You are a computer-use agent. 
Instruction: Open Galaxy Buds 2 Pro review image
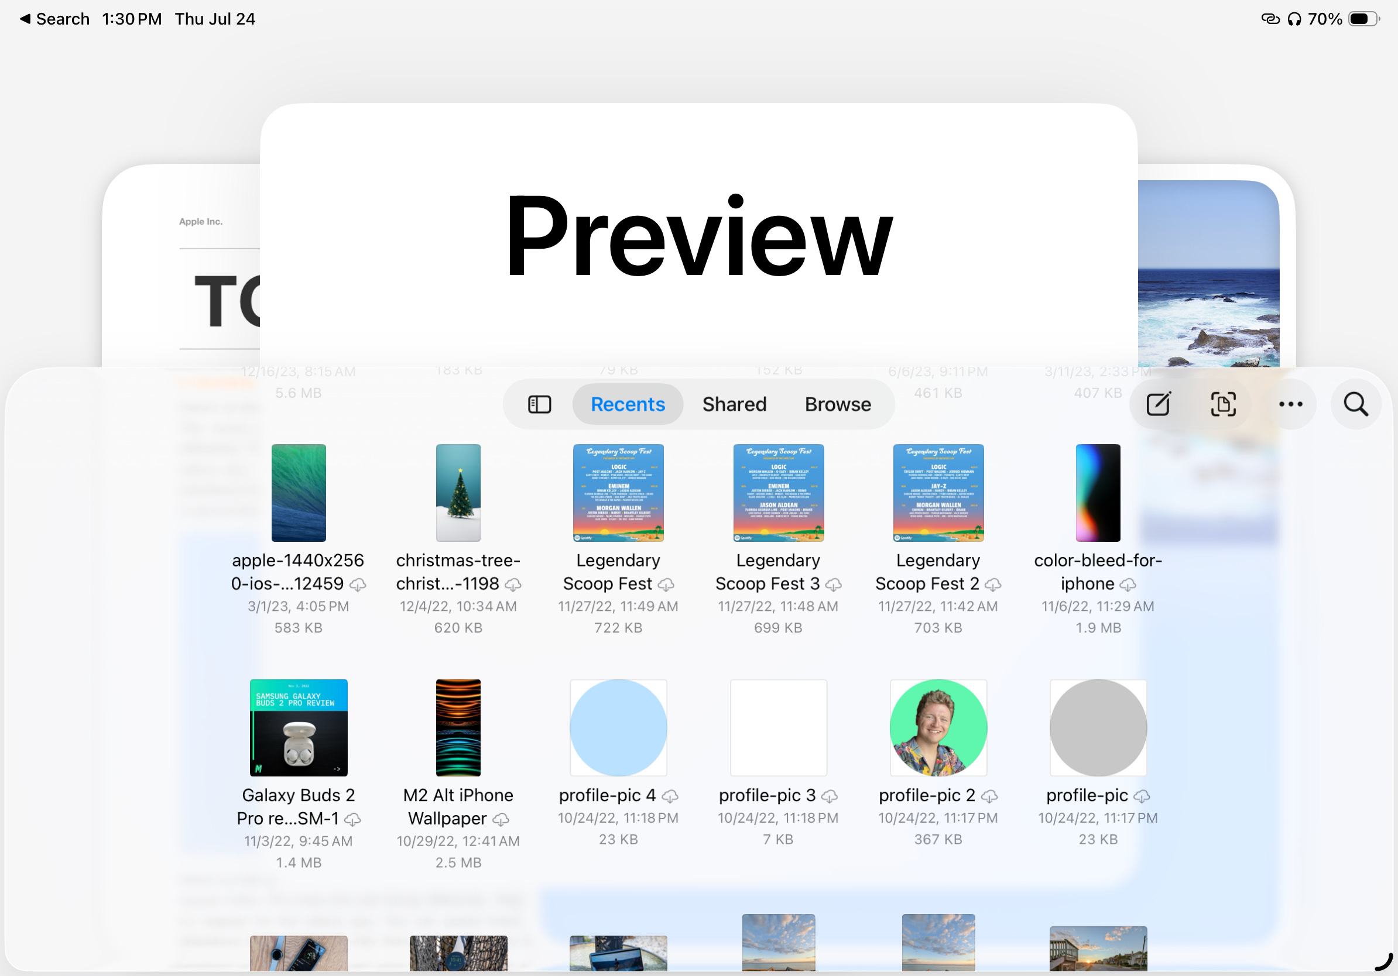pyautogui.click(x=299, y=728)
